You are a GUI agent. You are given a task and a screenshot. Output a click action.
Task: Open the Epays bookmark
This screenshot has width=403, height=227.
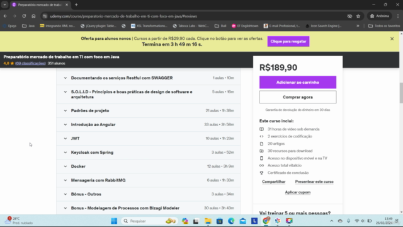point(9,26)
